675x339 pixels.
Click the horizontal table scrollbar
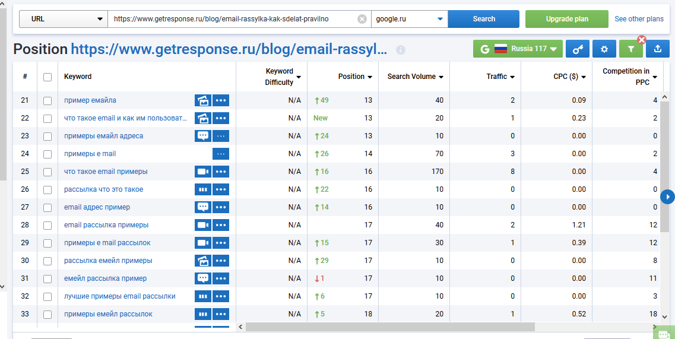click(x=390, y=327)
